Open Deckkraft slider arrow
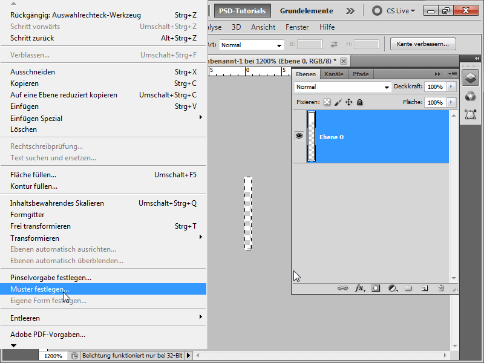The height and width of the screenshot is (363, 484). point(451,87)
